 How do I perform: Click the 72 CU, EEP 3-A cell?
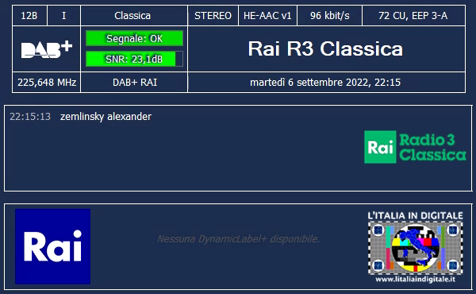tap(414, 16)
